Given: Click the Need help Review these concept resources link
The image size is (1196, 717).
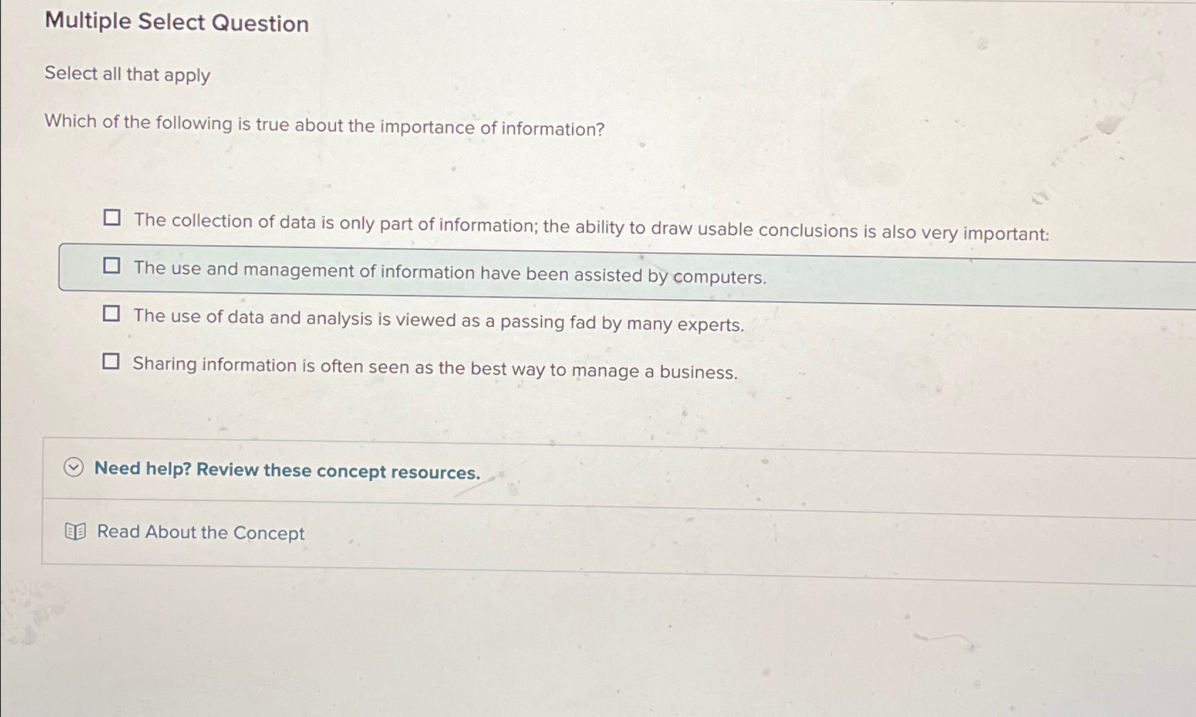Looking at the screenshot, I should 287,470.
